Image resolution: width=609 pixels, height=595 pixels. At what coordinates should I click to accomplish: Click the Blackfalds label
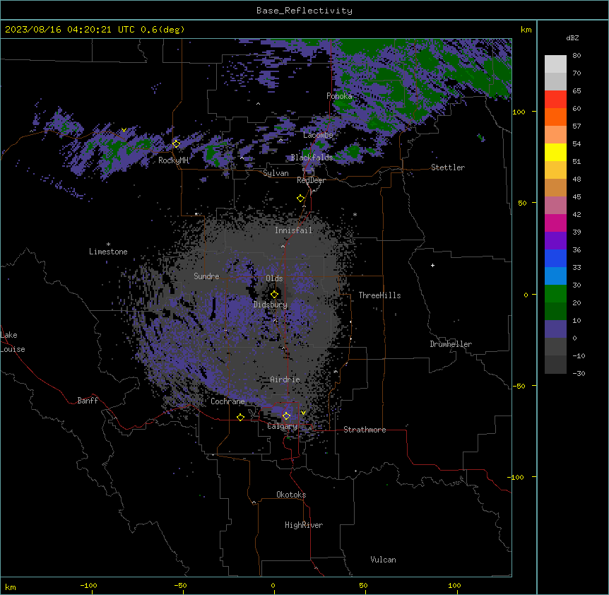tap(312, 158)
